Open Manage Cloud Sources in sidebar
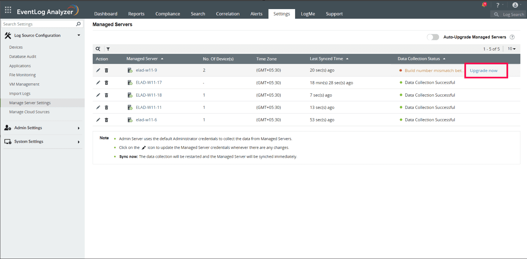The height and width of the screenshot is (259, 527). [x=29, y=112]
